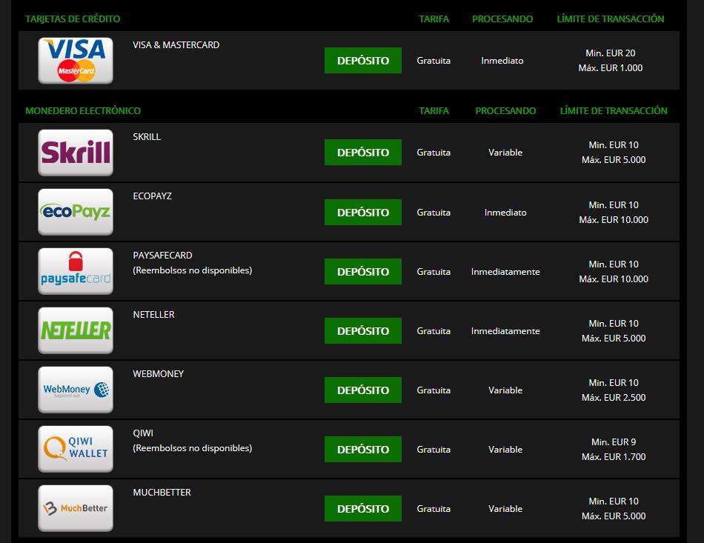The height and width of the screenshot is (543, 704).
Task: Click the Skrill logo
Action: tap(76, 153)
